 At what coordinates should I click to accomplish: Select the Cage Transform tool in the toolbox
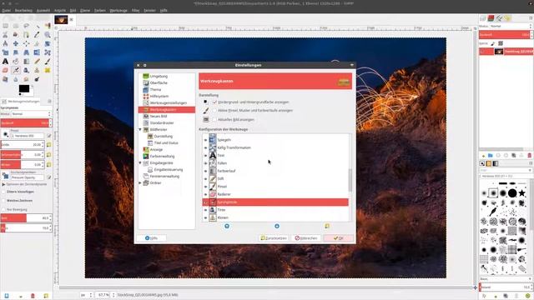(48, 52)
